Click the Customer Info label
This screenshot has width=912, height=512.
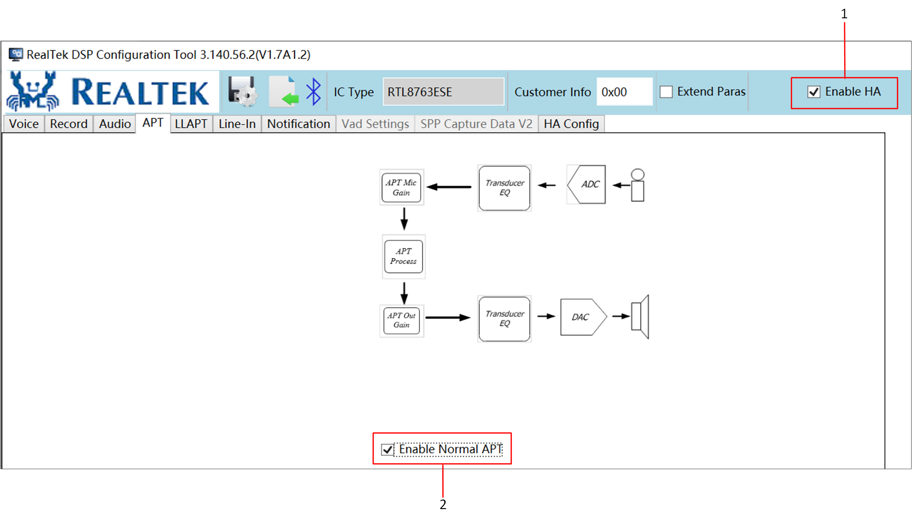pos(553,92)
